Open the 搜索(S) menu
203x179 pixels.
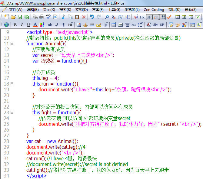[x=65, y=10]
